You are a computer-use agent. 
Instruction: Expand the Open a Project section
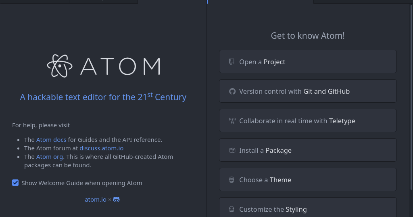click(x=308, y=61)
